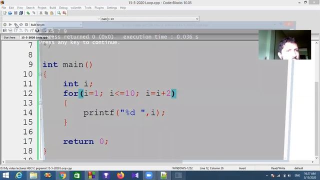320x180 pixels.
Task: Switch to the Start here tab
Action: (x=9, y=37)
